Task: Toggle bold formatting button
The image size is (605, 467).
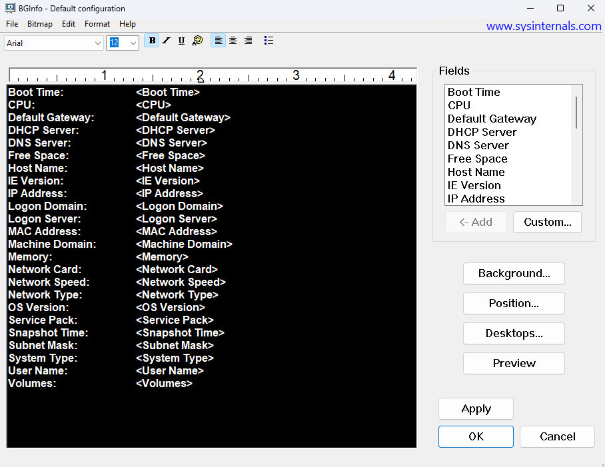Action: click(x=152, y=41)
